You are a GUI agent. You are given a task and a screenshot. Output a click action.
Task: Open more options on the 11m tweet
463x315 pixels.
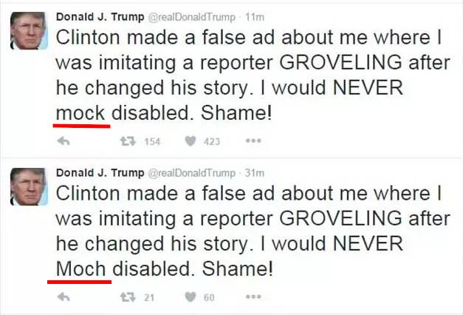(x=253, y=140)
